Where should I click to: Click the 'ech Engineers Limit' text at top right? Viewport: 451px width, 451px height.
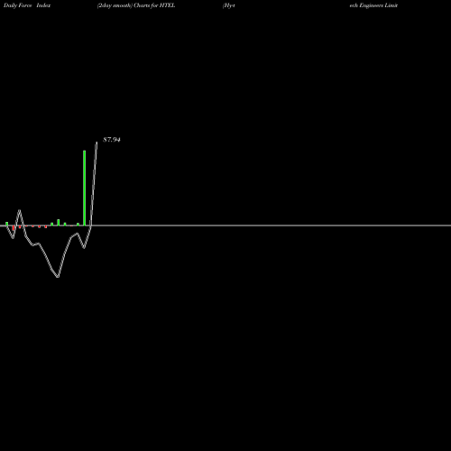[x=373, y=5]
